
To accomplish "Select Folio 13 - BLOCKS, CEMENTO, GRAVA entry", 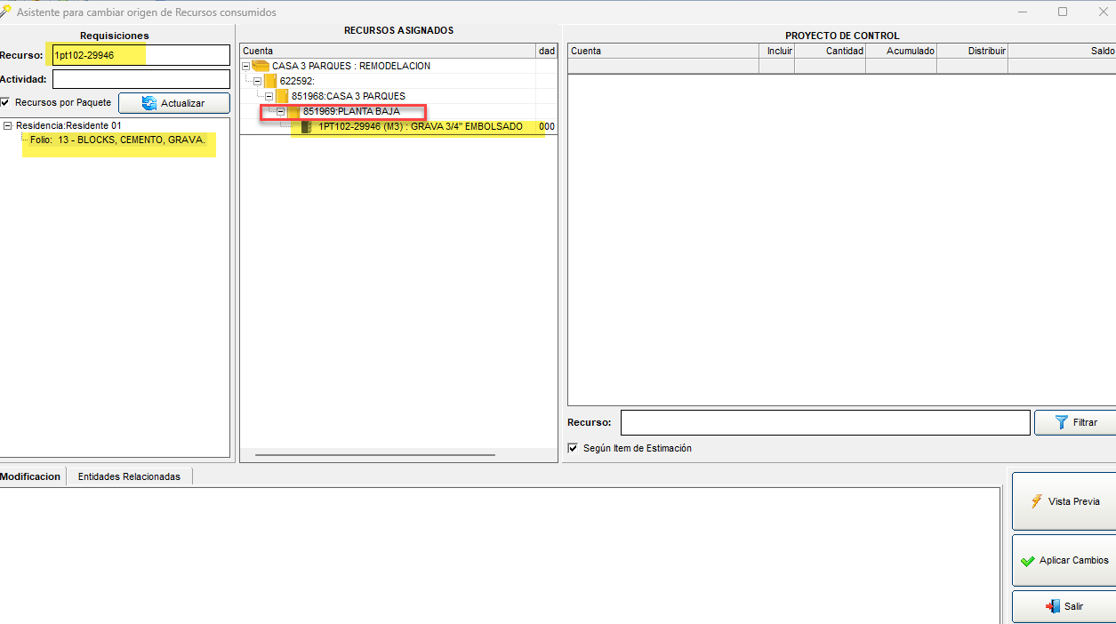I will coord(117,140).
